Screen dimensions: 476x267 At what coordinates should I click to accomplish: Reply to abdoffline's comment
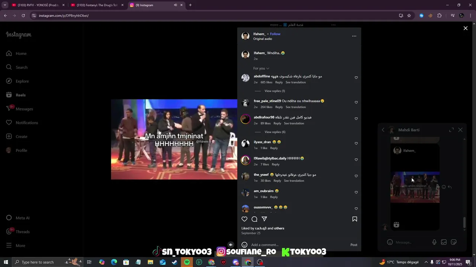tap(279, 82)
